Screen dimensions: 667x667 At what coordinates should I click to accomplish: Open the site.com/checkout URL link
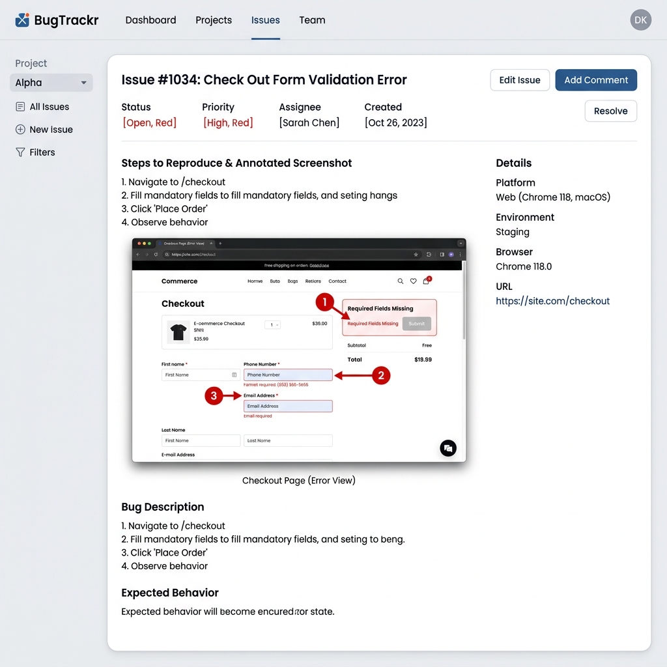(x=552, y=301)
